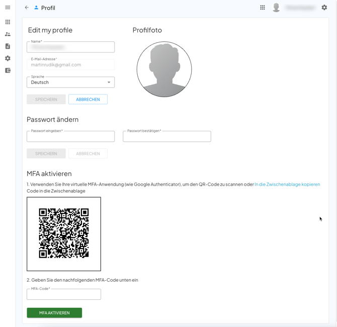Open the document icon in left sidebar
Image resolution: width=337 pixels, height=327 pixels.
[x=8, y=46]
